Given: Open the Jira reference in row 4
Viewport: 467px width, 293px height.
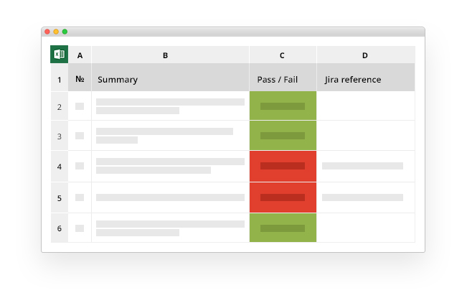Looking at the screenshot, I should (x=362, y=166).
